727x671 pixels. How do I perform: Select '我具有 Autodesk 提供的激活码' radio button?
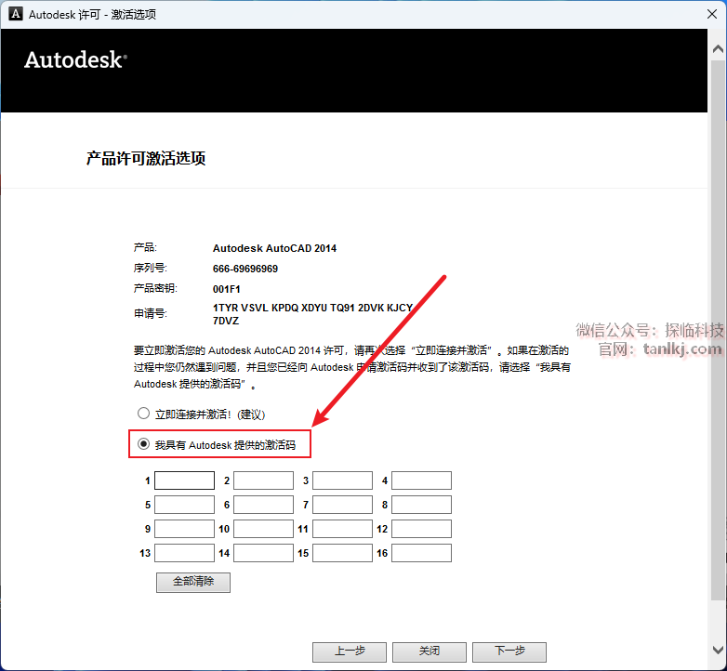144,444
